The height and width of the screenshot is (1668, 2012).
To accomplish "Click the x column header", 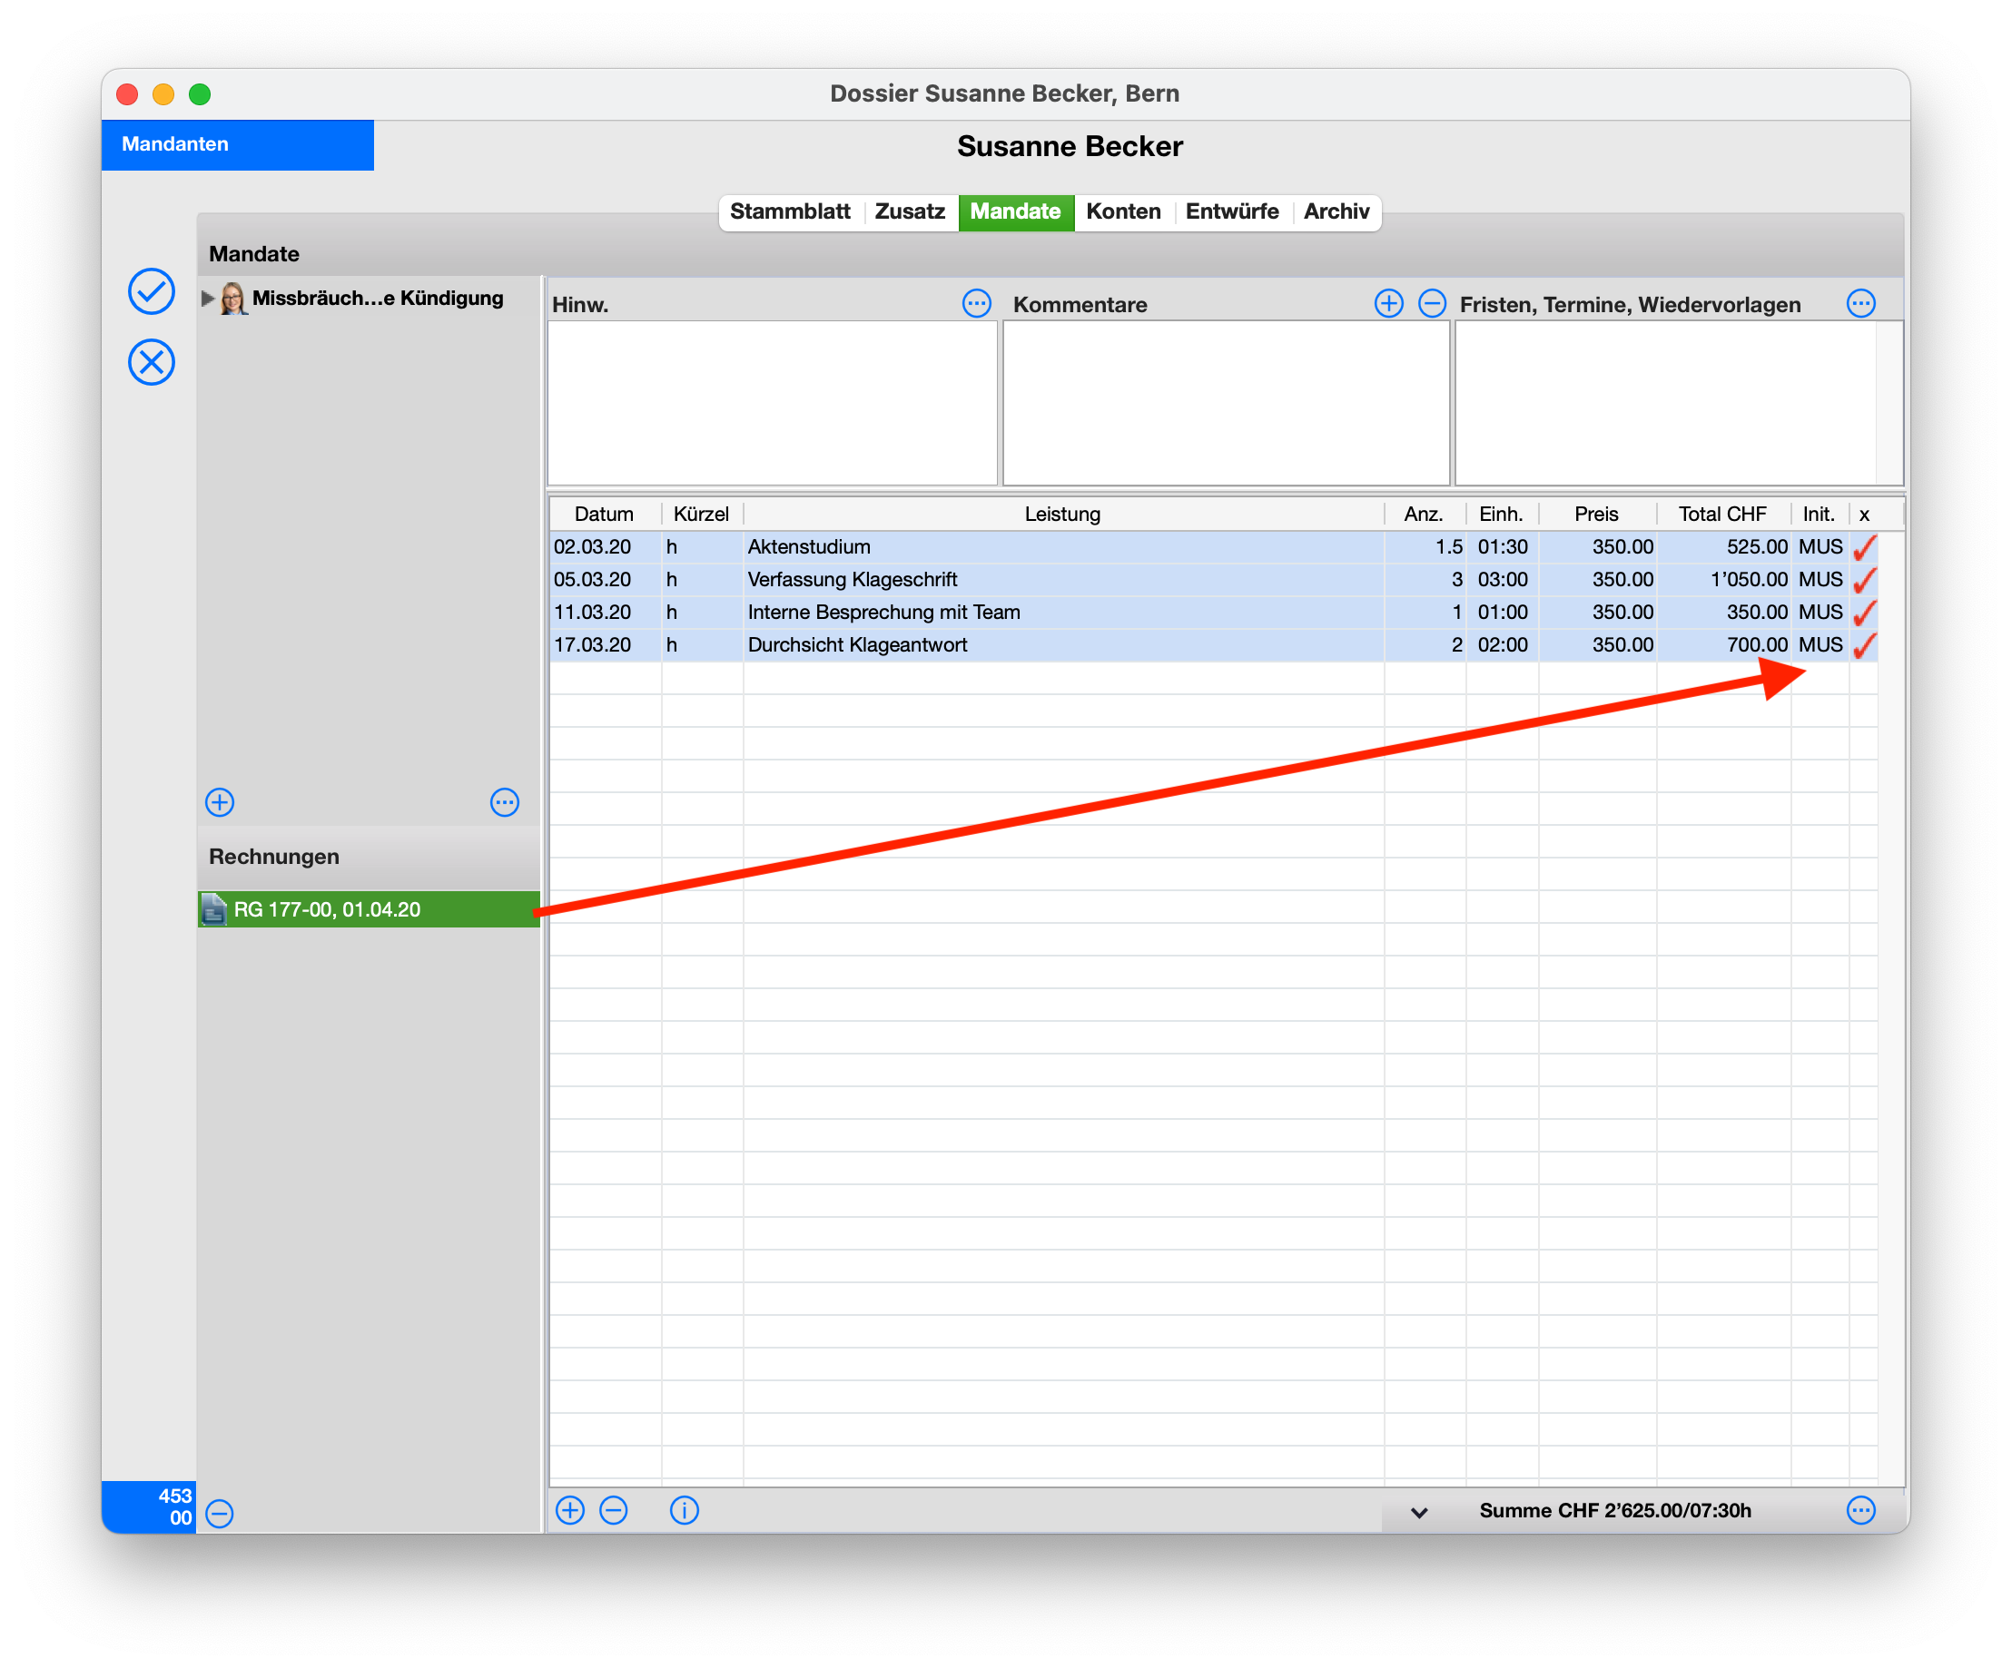I will (x=1863, y=515).
